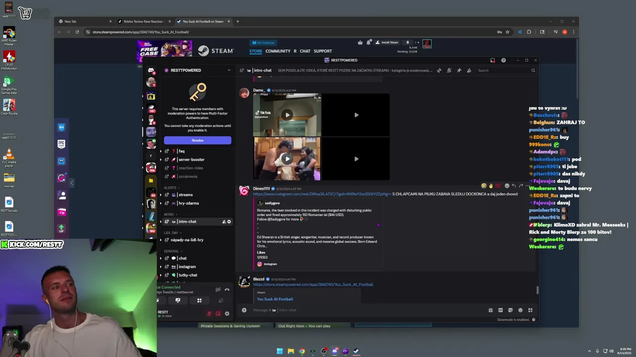The image size is (636, 357).
Task: Open steampowered link in Blezzd message
Action: (x=313, y=285)
